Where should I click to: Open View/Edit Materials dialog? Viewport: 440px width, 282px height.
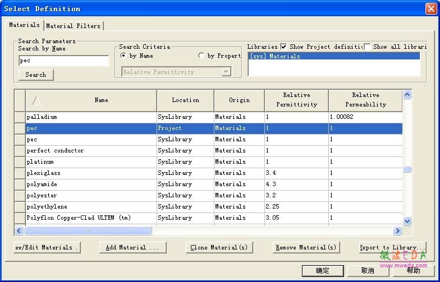point(47,248)
